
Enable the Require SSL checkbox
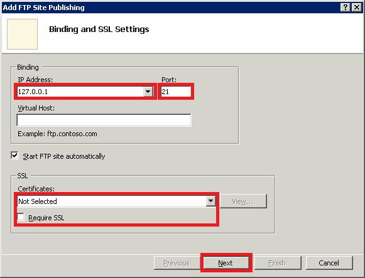(x=21, y=217)
